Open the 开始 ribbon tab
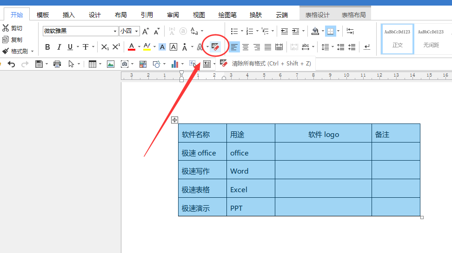This screenshot has height=253, width=452. pos(17,15)
